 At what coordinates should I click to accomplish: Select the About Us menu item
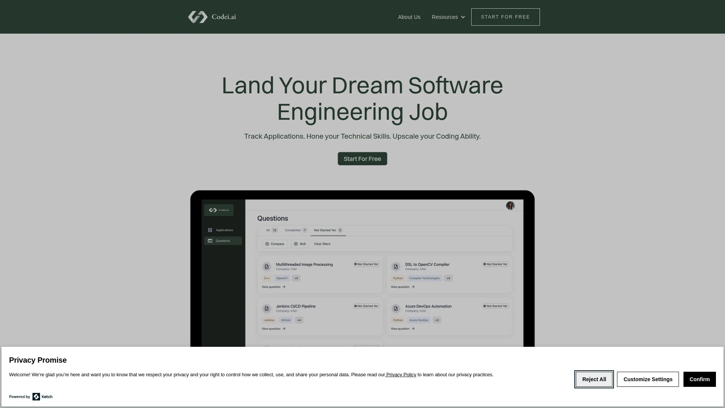pyautogui.click(x=409, y=17)
